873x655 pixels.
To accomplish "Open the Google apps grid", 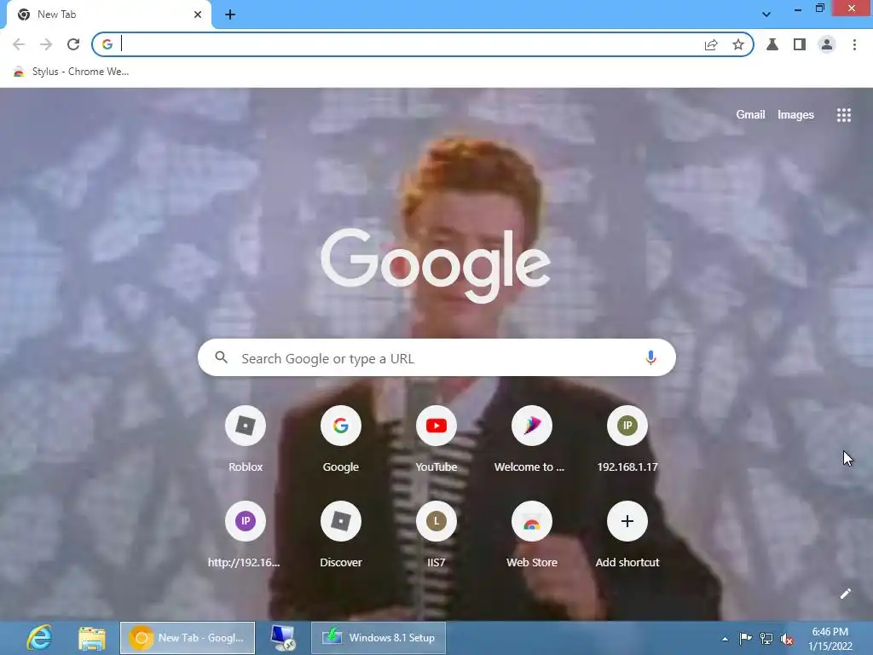I will 844,115.
